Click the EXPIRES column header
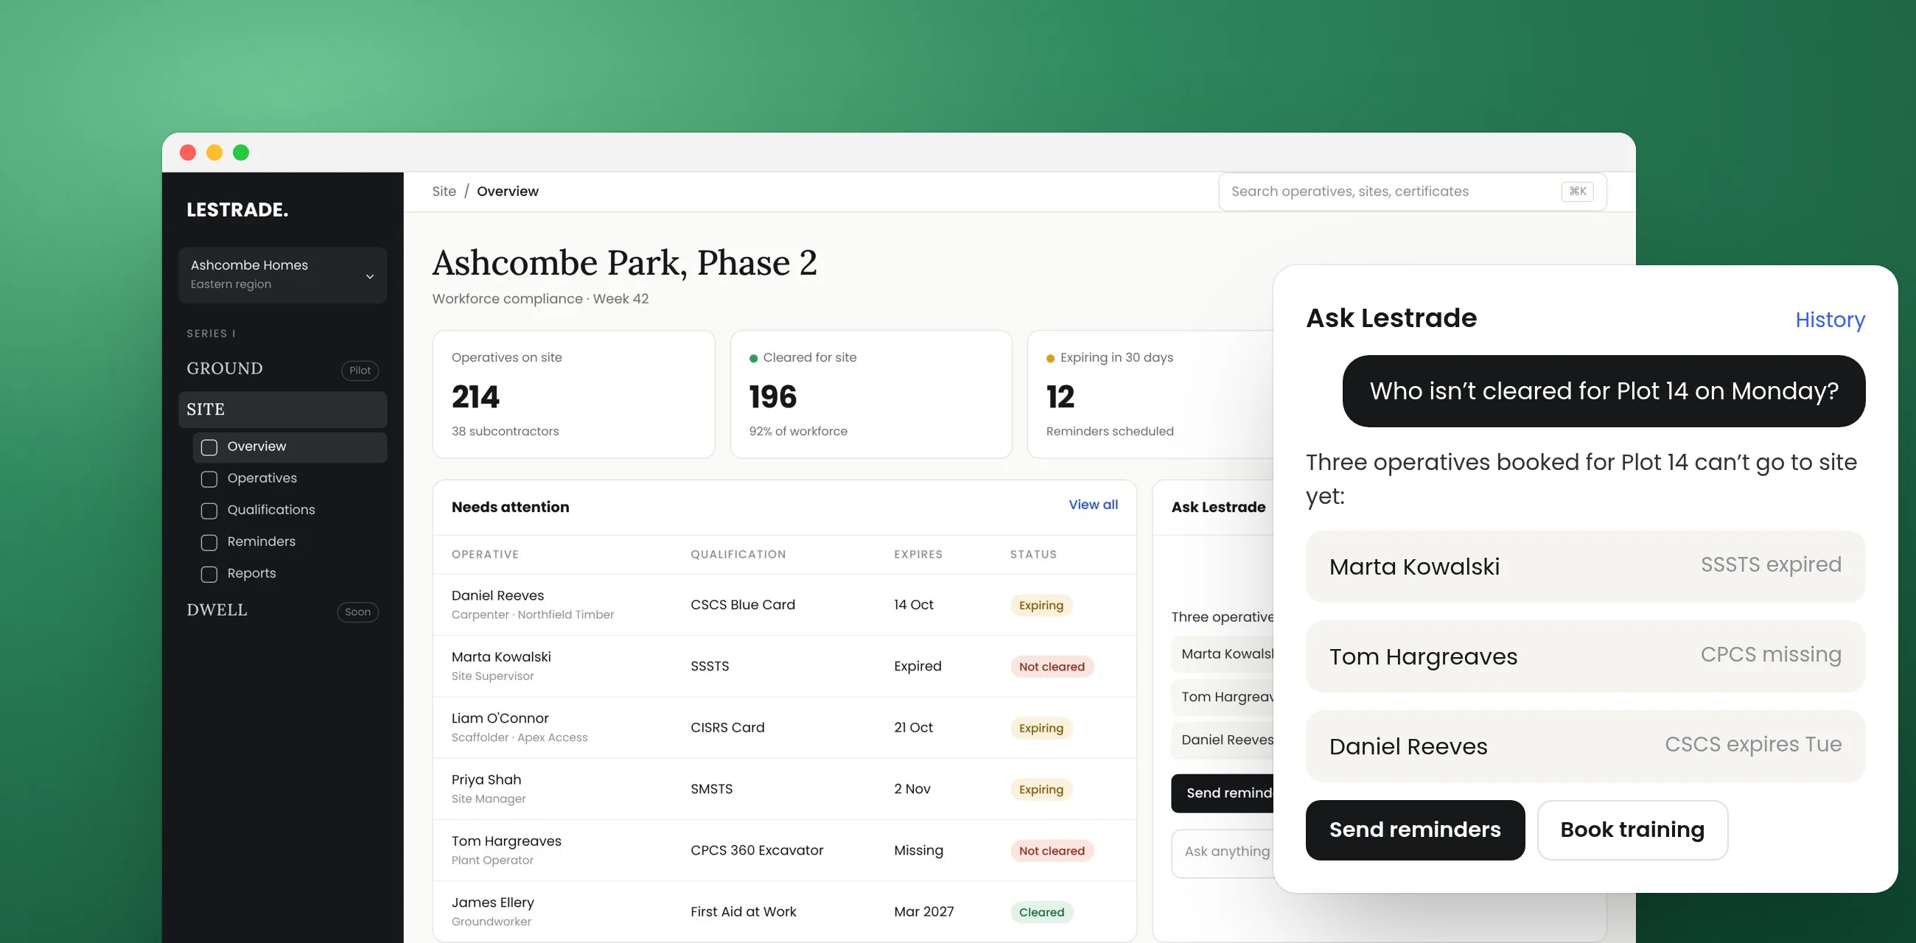The height and width of the screenshot is (943, 1916). pos(917,554)
